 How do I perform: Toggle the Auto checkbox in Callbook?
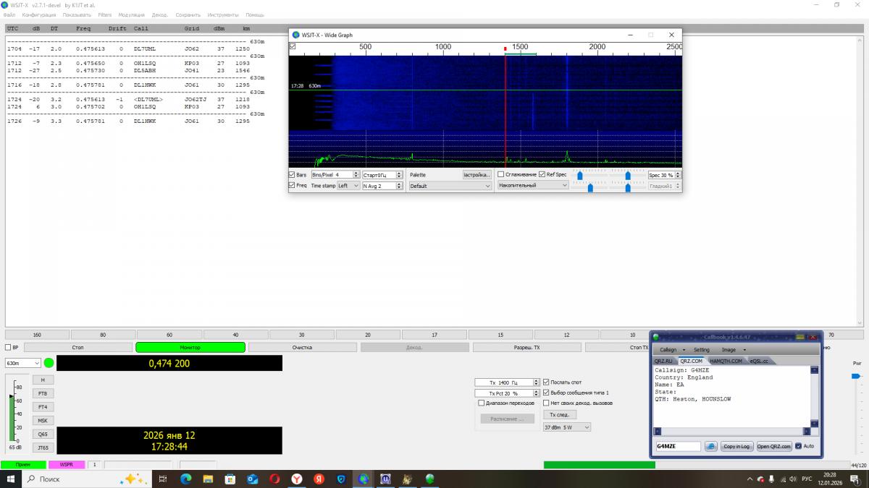pos(798,446)
